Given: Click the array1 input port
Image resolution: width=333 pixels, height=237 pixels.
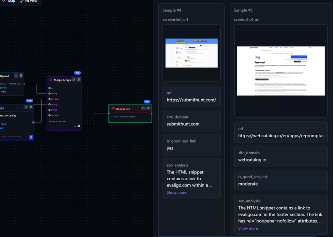Looking at the screenshot, I should [50, 93].
